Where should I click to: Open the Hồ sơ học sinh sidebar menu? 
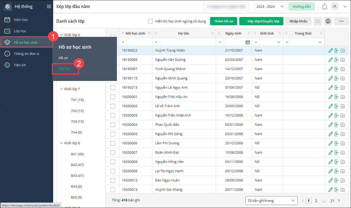pos(27,42)
